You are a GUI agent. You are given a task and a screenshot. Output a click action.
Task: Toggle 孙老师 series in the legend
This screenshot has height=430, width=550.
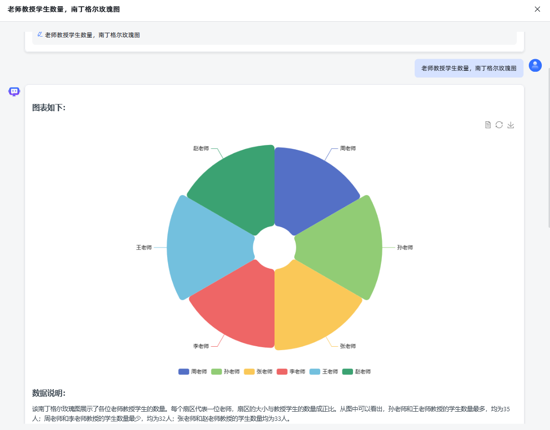pos(225,372)
